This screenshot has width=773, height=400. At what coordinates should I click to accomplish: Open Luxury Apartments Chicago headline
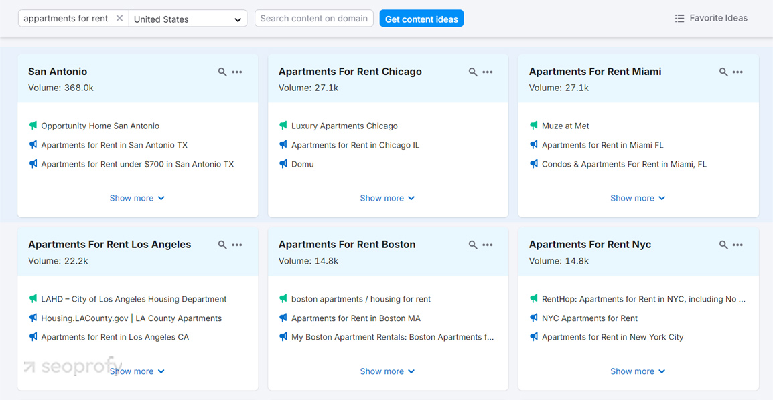click(x=344, y=126)
